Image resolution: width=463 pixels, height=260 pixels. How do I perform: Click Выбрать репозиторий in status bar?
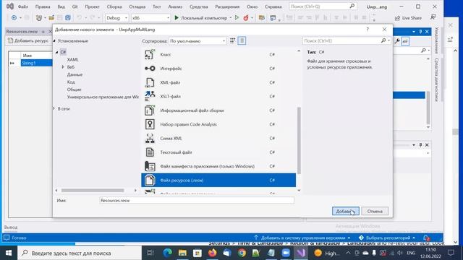(387, 238)
